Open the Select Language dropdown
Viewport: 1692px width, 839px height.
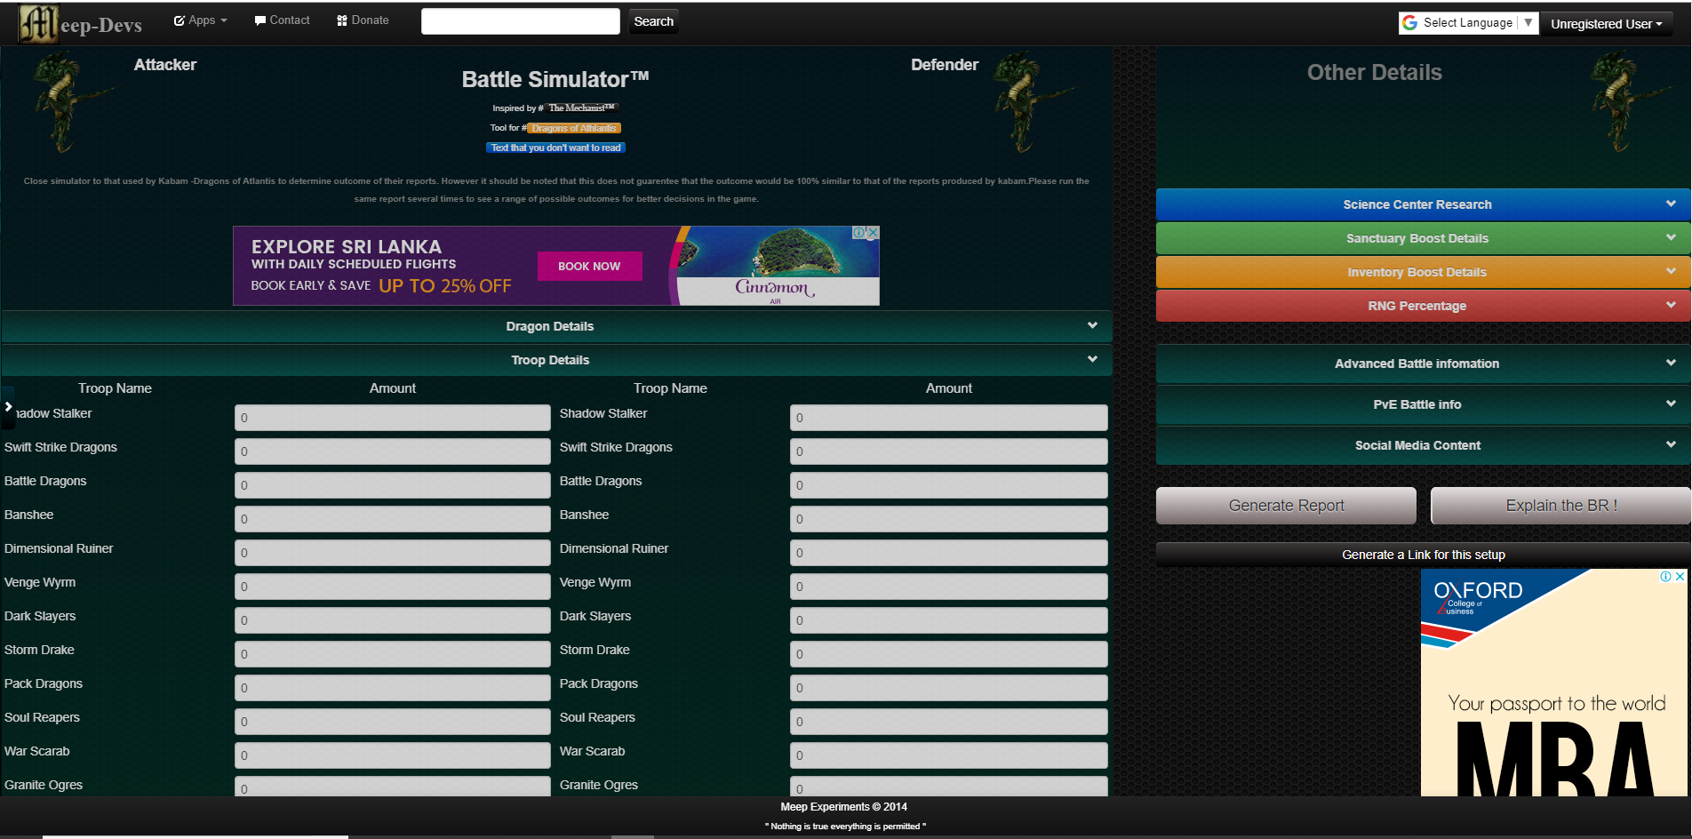pos(1468,23)
